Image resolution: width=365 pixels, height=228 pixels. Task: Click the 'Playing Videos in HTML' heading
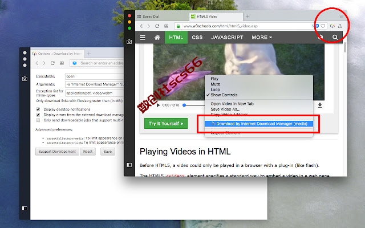pos(185,152)
